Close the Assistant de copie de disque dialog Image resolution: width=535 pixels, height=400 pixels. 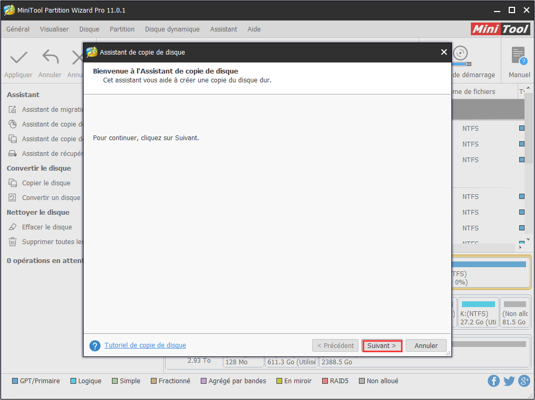coord(444,52)
